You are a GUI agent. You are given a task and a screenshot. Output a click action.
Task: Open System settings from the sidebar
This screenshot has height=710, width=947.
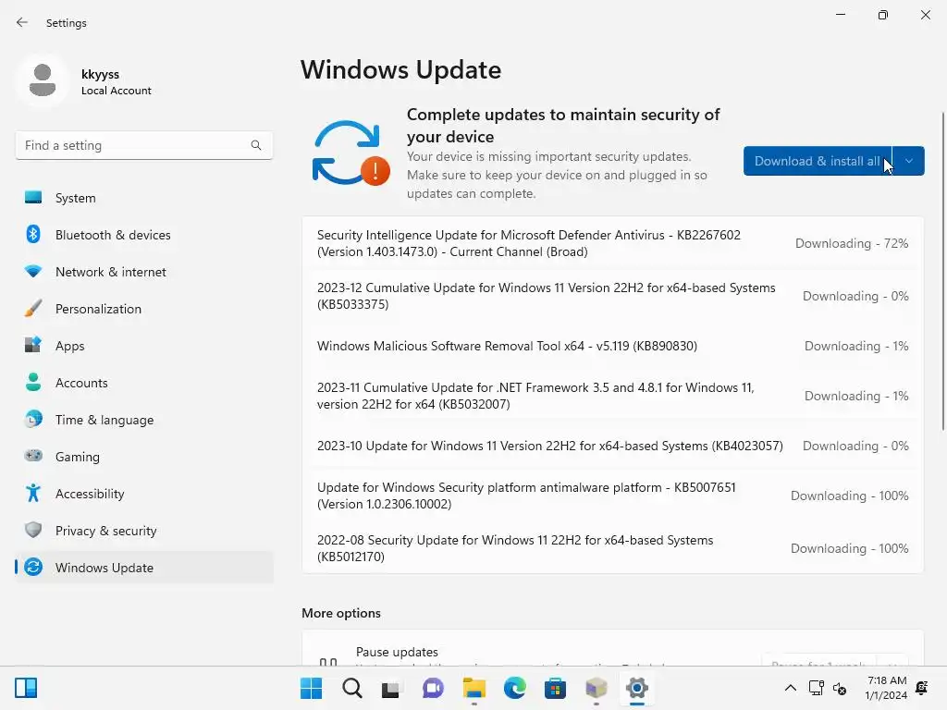143,198
